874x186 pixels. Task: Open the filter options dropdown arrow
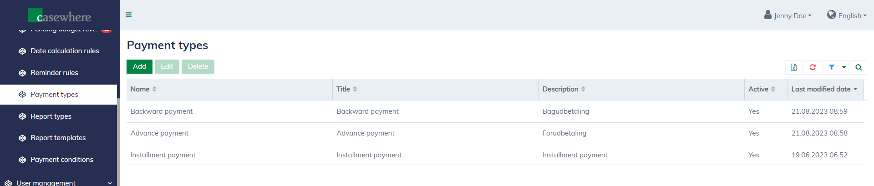[844, 67]
